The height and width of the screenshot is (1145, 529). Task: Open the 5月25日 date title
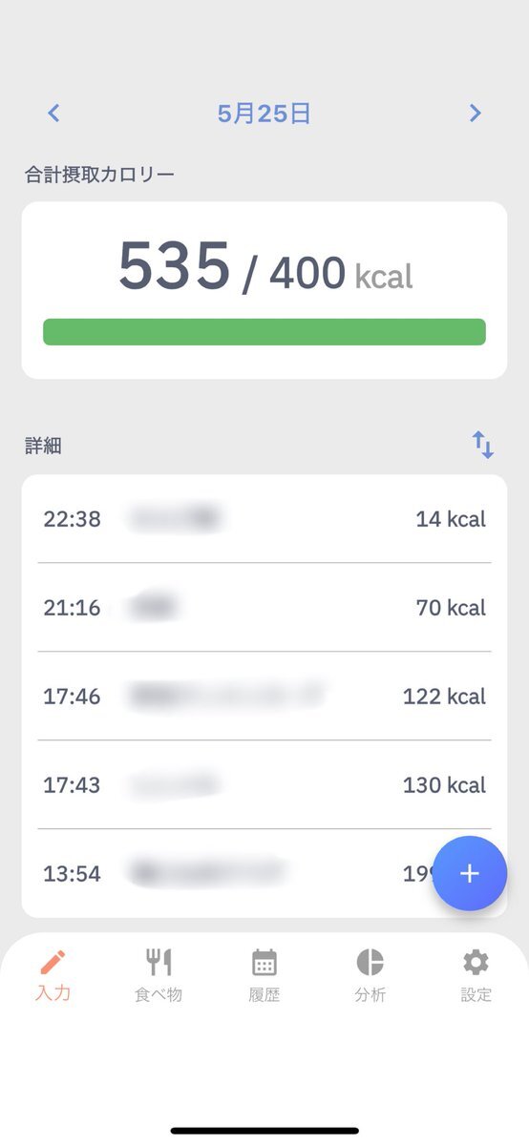tap(264, 114)
